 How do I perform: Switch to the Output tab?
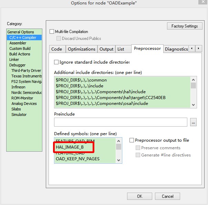[106, 49]
